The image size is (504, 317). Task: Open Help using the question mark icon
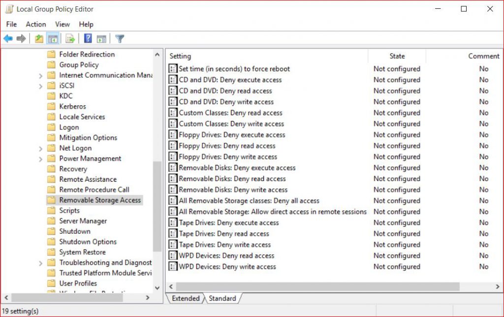pyautogui.click(x=87, y=38)
